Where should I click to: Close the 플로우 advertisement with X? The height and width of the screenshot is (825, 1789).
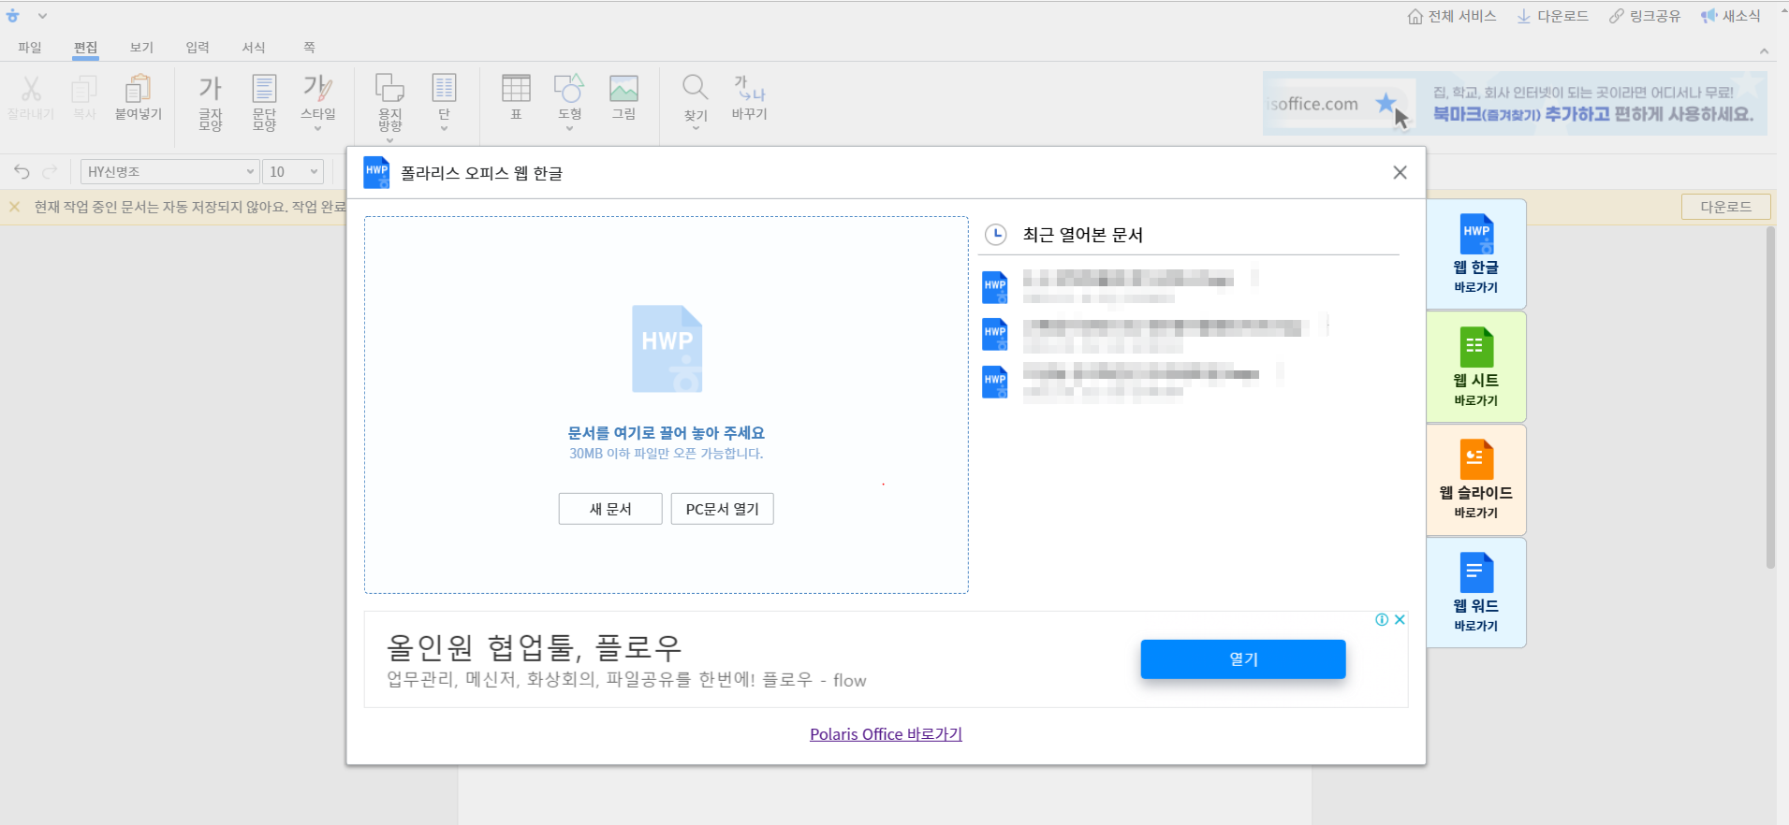[1400, 619]
